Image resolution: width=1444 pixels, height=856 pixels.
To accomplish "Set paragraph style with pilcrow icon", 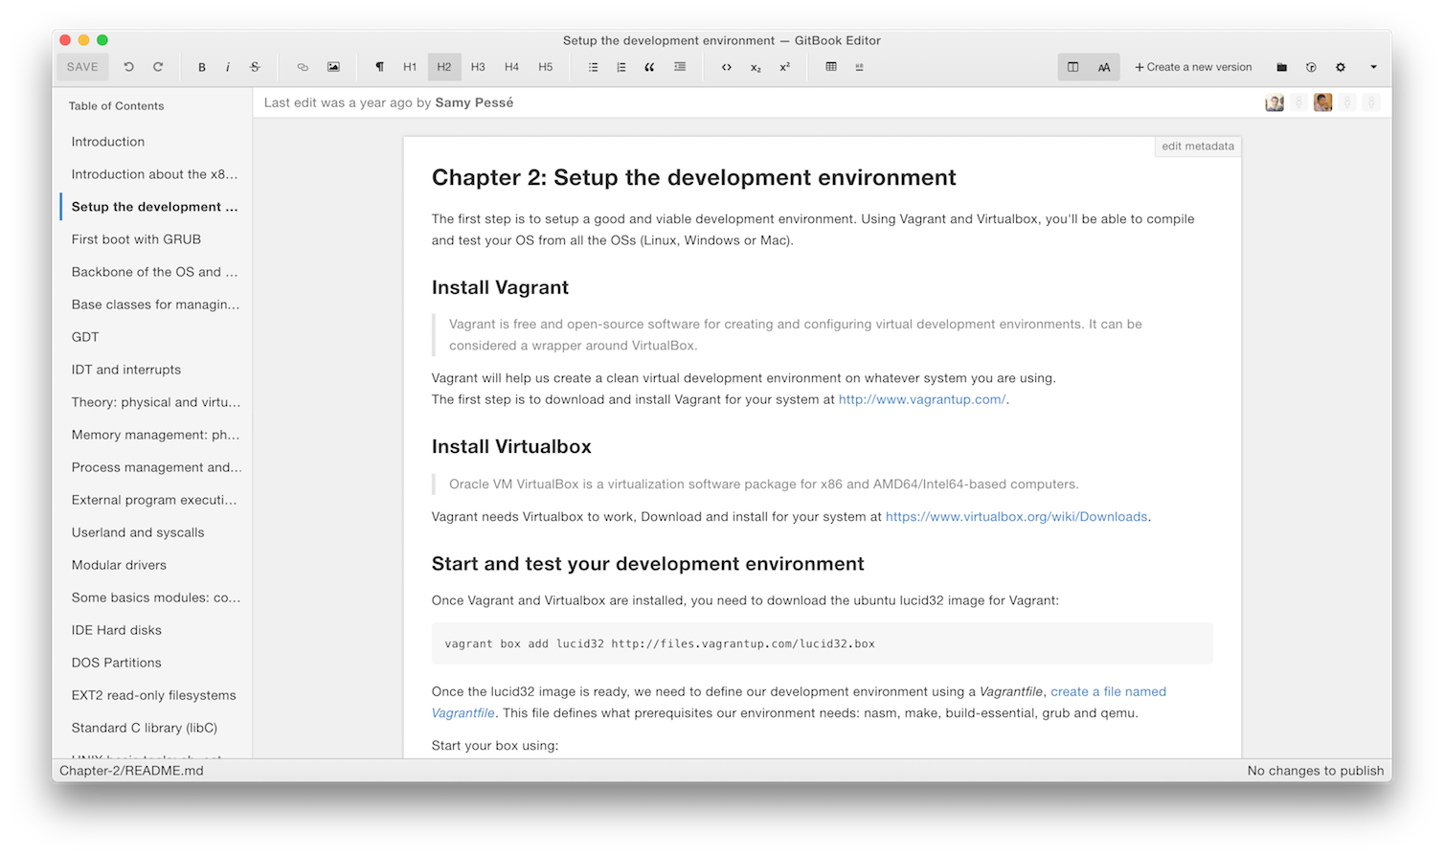I will 380,67.
